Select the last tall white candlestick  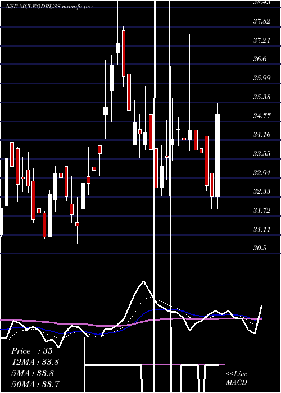coord(217,156)
